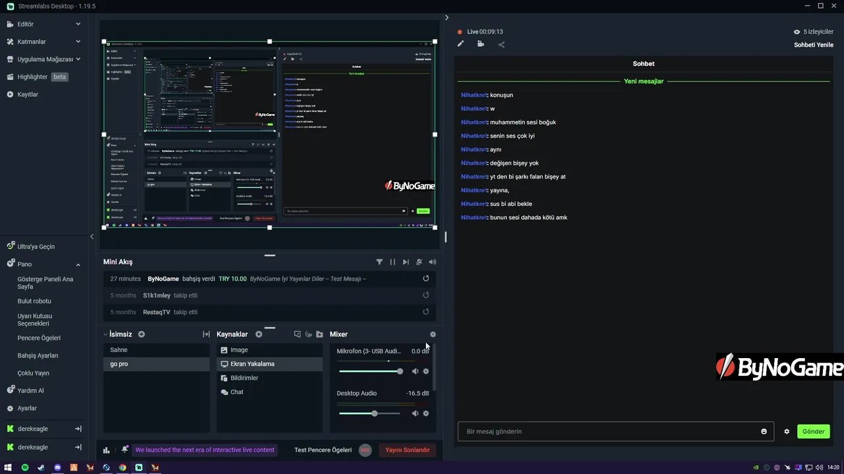Open emoji picker in chat input
Image resolution: width=844 pixels, height=474 pixels.
coord(764,431)
